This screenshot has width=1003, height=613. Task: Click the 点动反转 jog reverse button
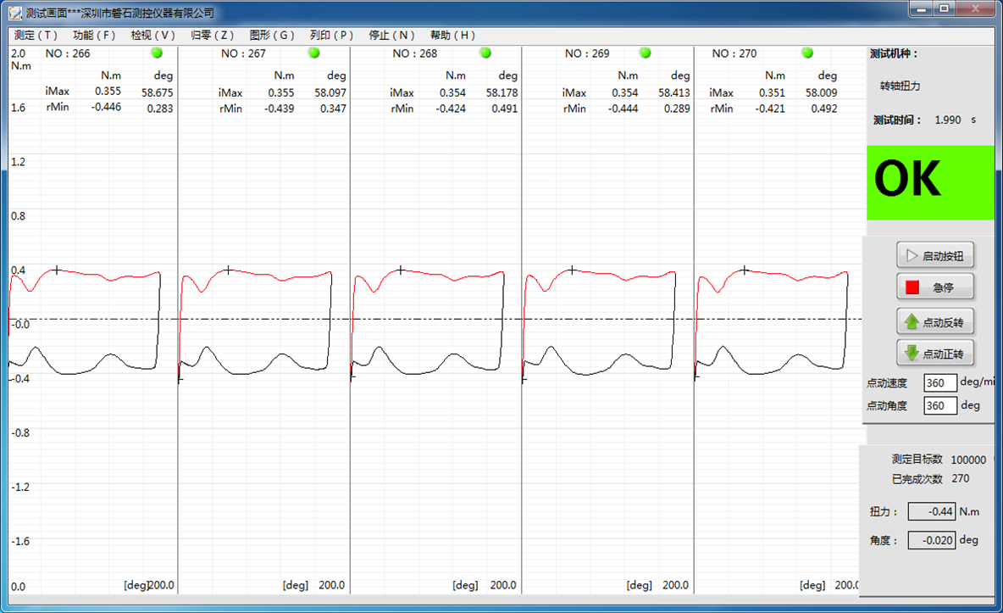(935, 322)
